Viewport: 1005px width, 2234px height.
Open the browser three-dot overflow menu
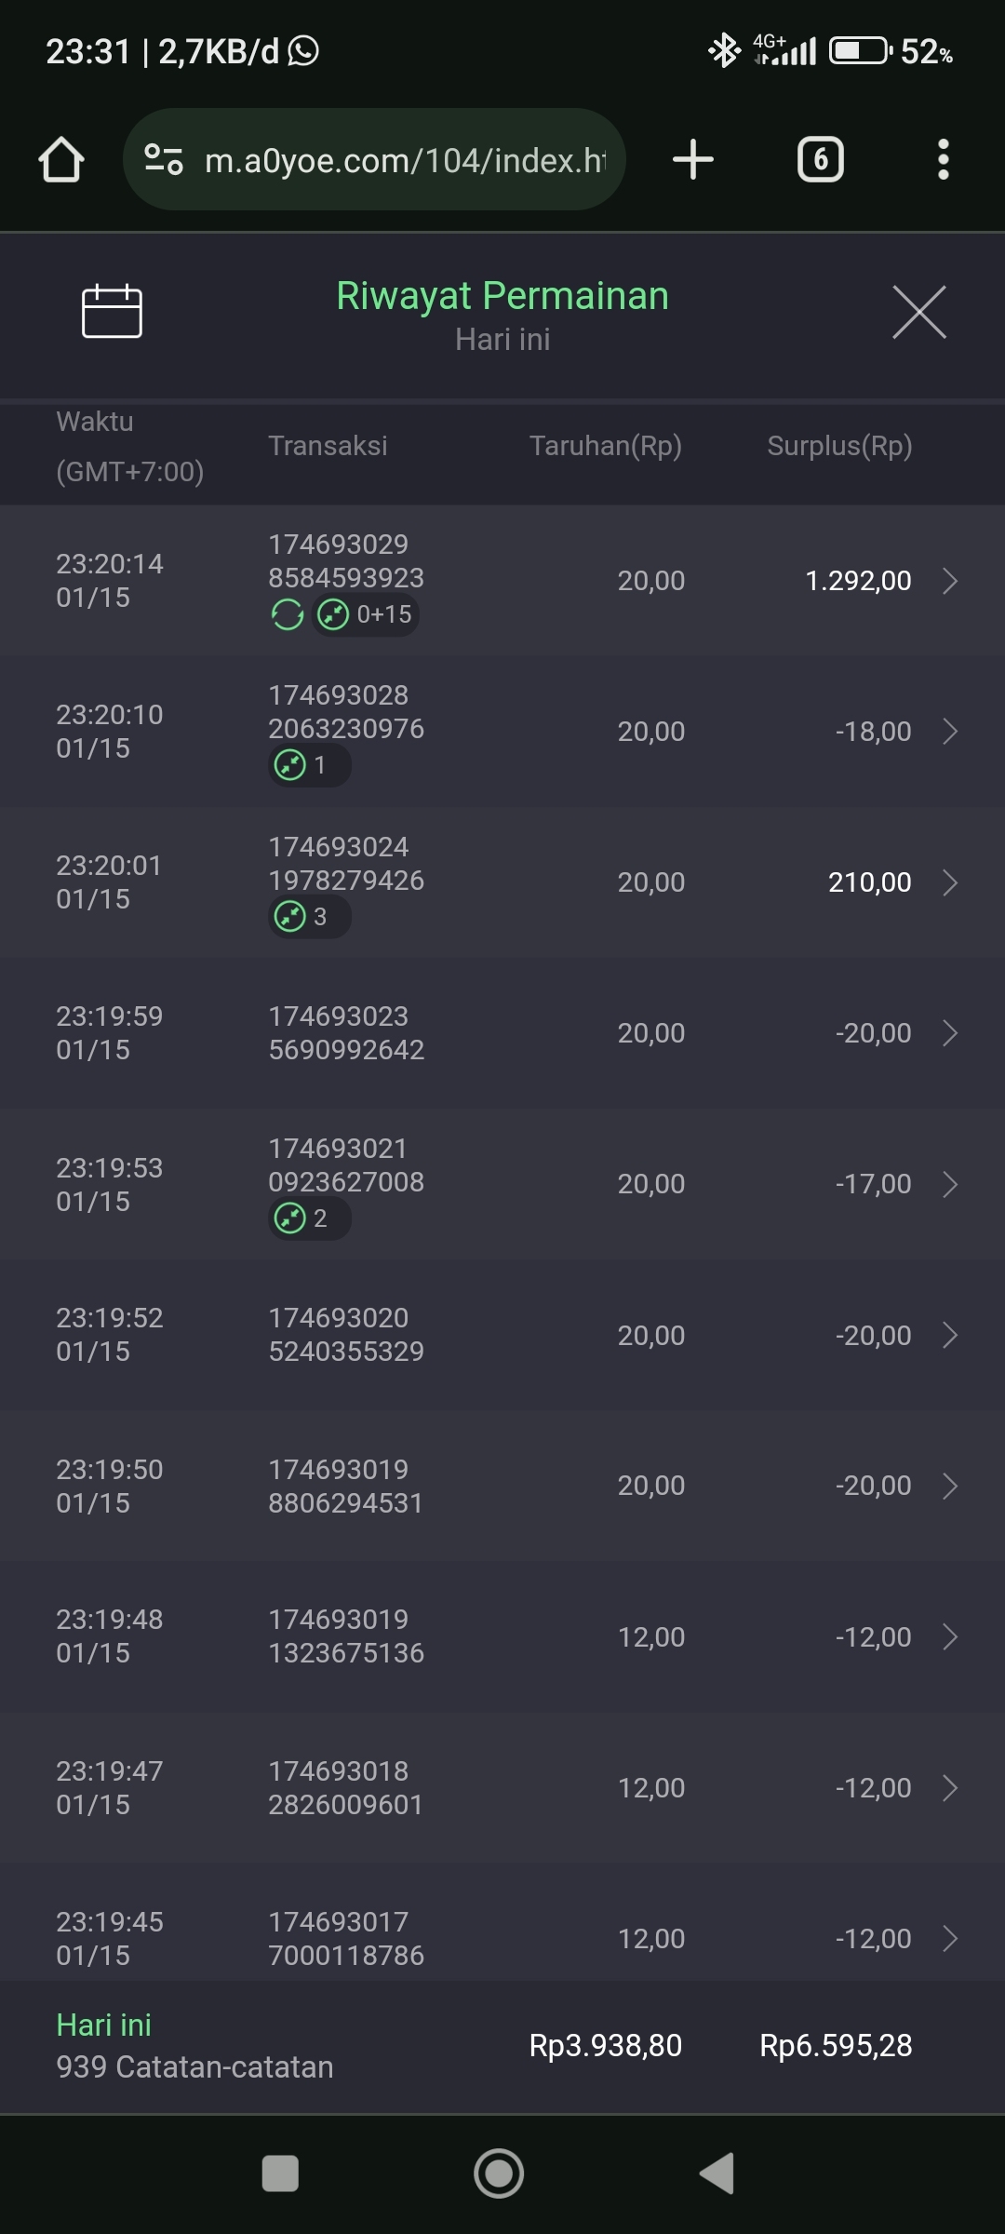tap(943, 159)
